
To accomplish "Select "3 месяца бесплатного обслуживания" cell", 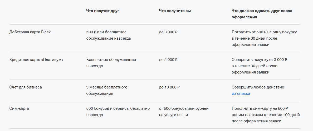I will 107,90.
